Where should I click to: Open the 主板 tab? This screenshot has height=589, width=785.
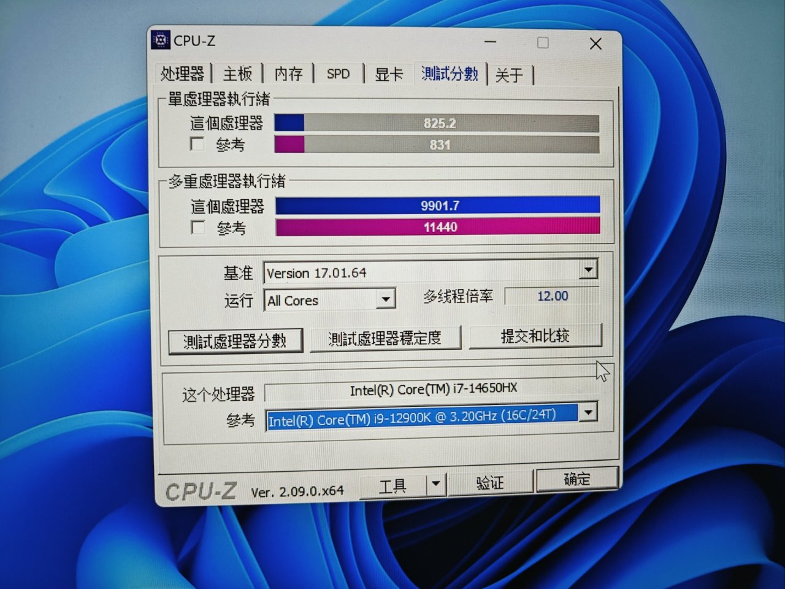(x=237, y=74)
